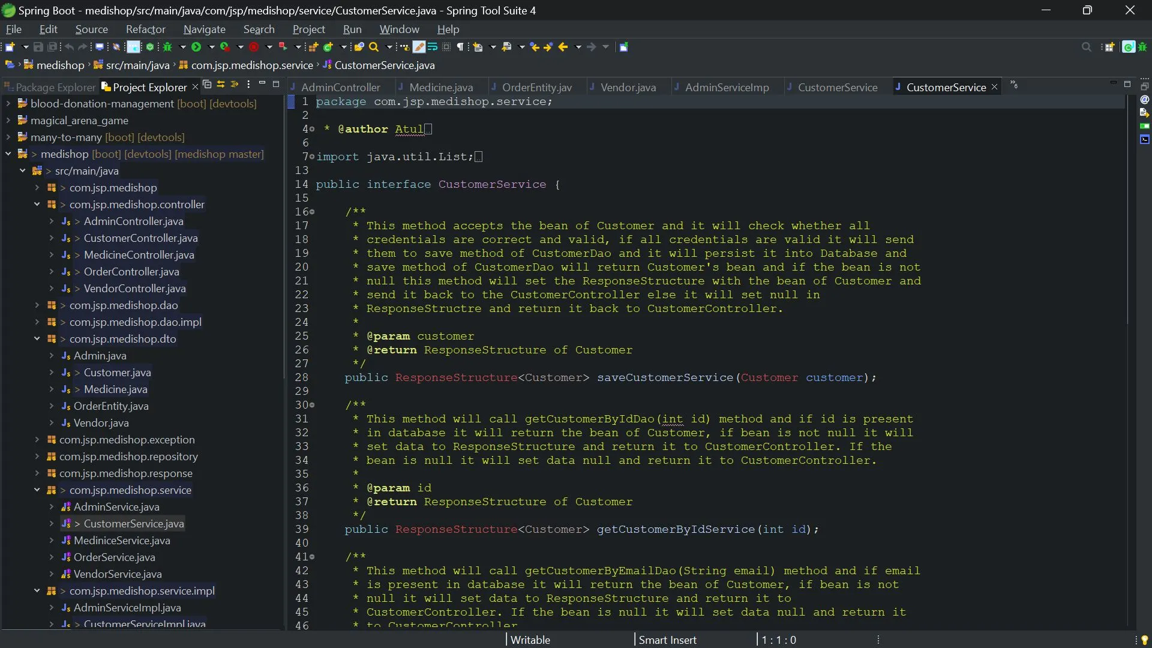Click the Forward navigation arrow
The image size is (1152, 648).
tap(591, 47)
